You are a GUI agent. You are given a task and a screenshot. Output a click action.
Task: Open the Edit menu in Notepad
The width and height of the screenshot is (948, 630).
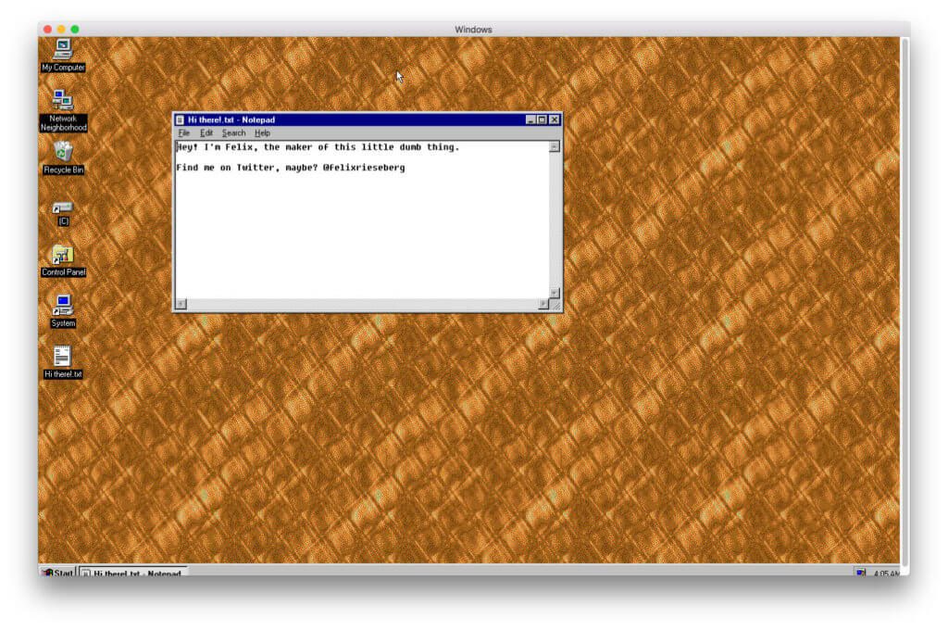pyautogui.click(x=206, y=133)
